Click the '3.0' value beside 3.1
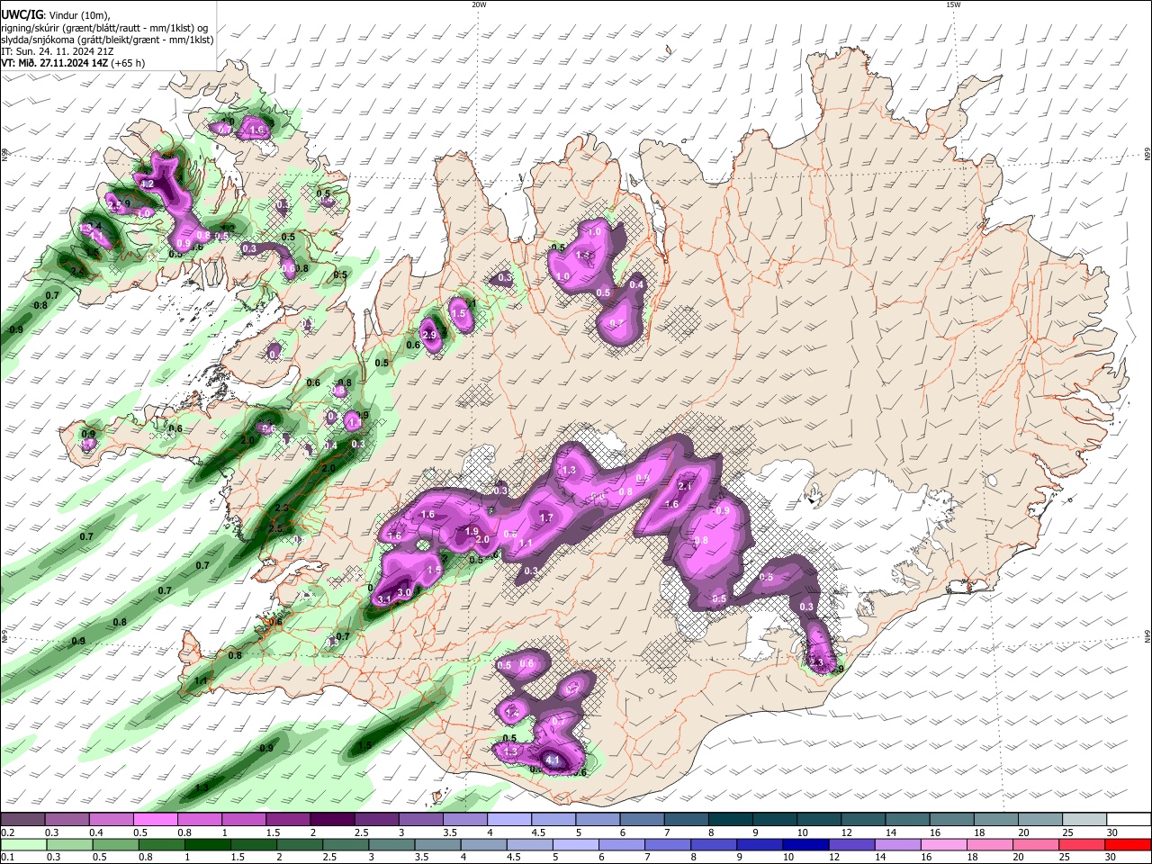This screenshot has height=864, width=1152. (404, 592)
